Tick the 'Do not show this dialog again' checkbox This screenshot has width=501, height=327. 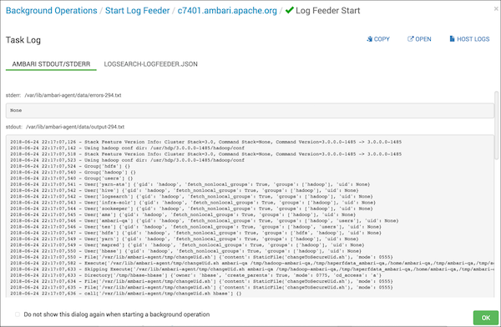tap(18, 314)
